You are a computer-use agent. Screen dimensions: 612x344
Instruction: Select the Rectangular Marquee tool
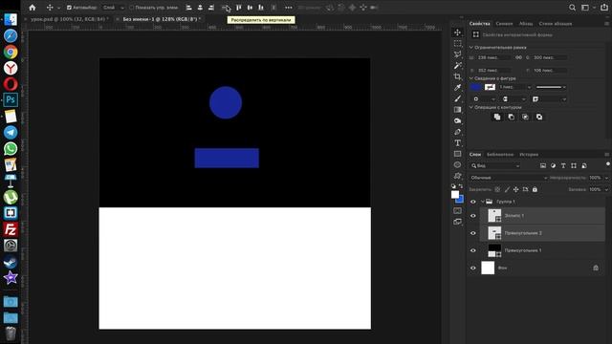(457, 43)
